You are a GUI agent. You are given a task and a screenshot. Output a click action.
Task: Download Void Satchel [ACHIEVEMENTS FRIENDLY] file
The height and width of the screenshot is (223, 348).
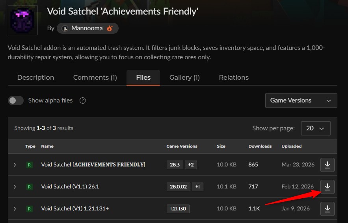pyautogui.click(x=328, y=165)
